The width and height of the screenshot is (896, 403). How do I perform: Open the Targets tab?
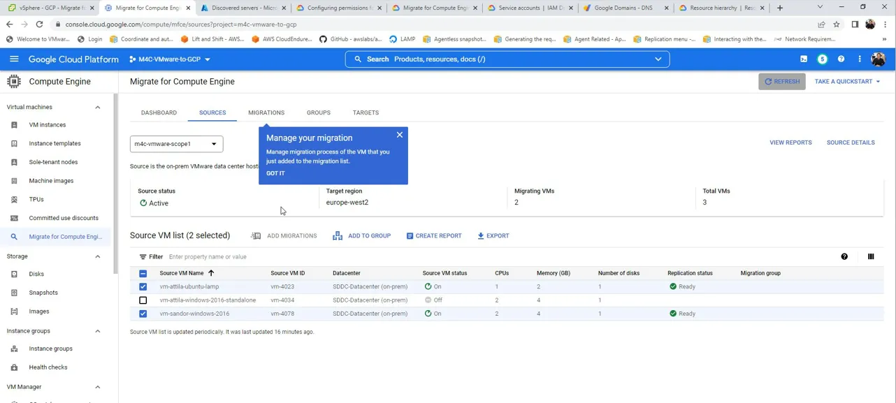(x=366, y=112)
